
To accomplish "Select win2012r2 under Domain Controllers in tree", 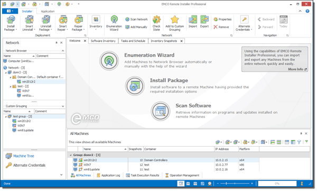I will pyautogui.click(x=29, y=82).
